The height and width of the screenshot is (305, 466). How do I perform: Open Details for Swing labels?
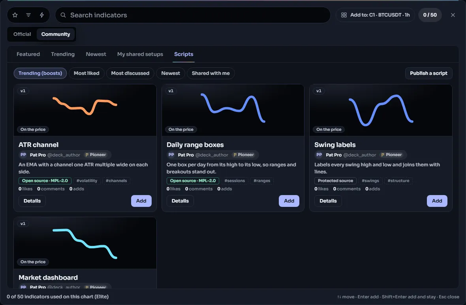point(328,201)
